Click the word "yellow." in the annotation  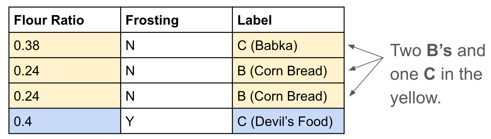pyautogui.click(x=415, y=98)
